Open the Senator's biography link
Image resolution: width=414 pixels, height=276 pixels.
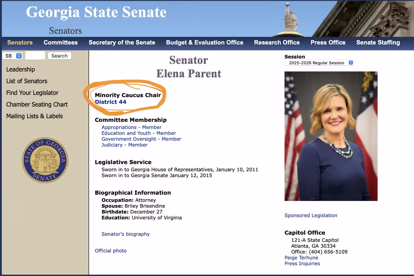[x=126, y=234]
